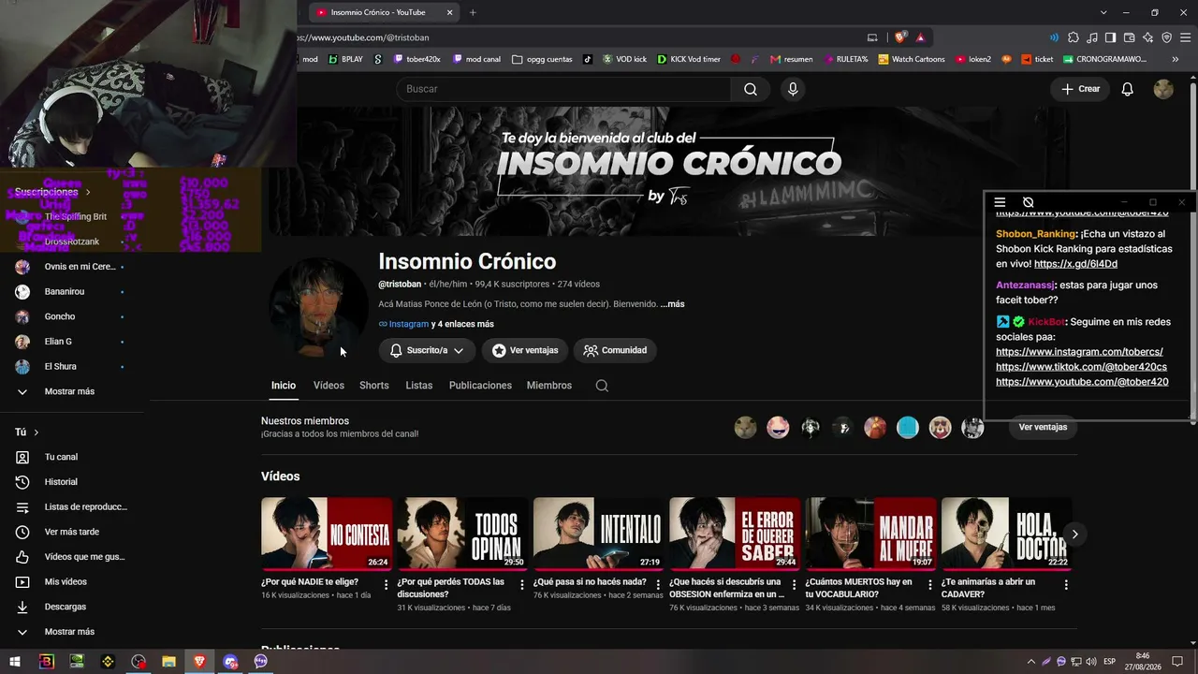Screen dimensions: 1198x674
Task: Click the Ver más tarde clock icon
Action: 22,532
